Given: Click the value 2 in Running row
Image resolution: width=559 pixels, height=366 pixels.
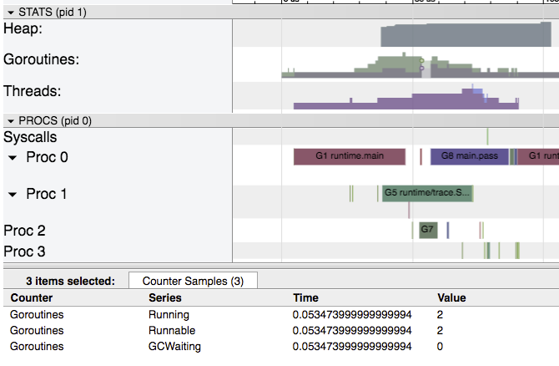Looking at the screenshot, I should point(440,314).
